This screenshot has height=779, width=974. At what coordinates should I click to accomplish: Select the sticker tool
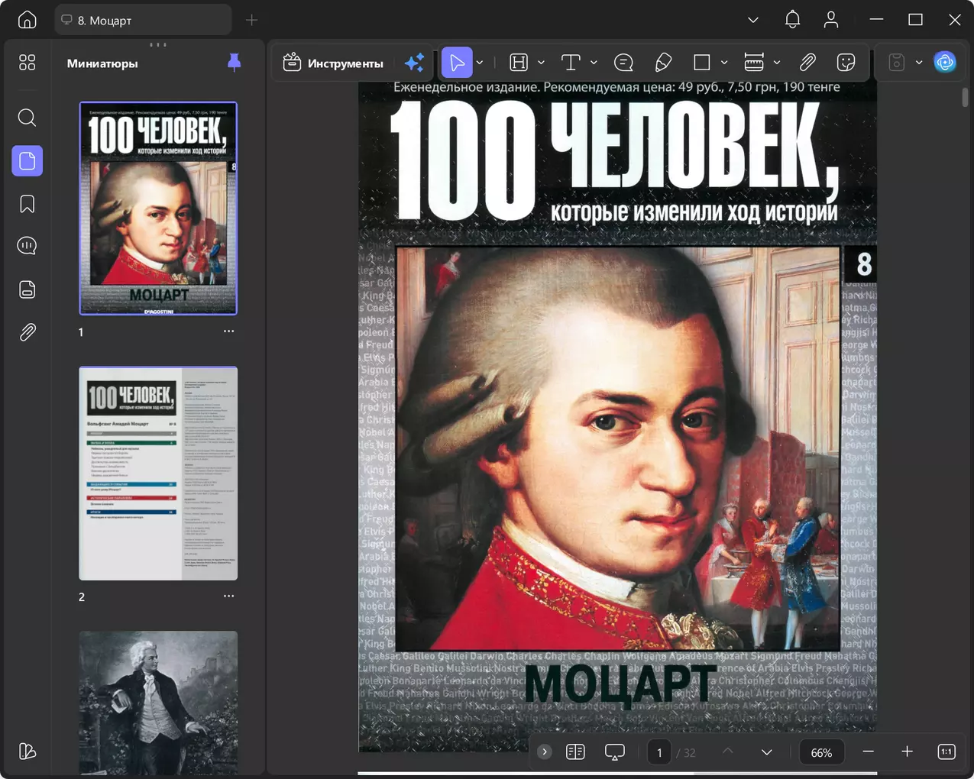[x=846, y=63]
